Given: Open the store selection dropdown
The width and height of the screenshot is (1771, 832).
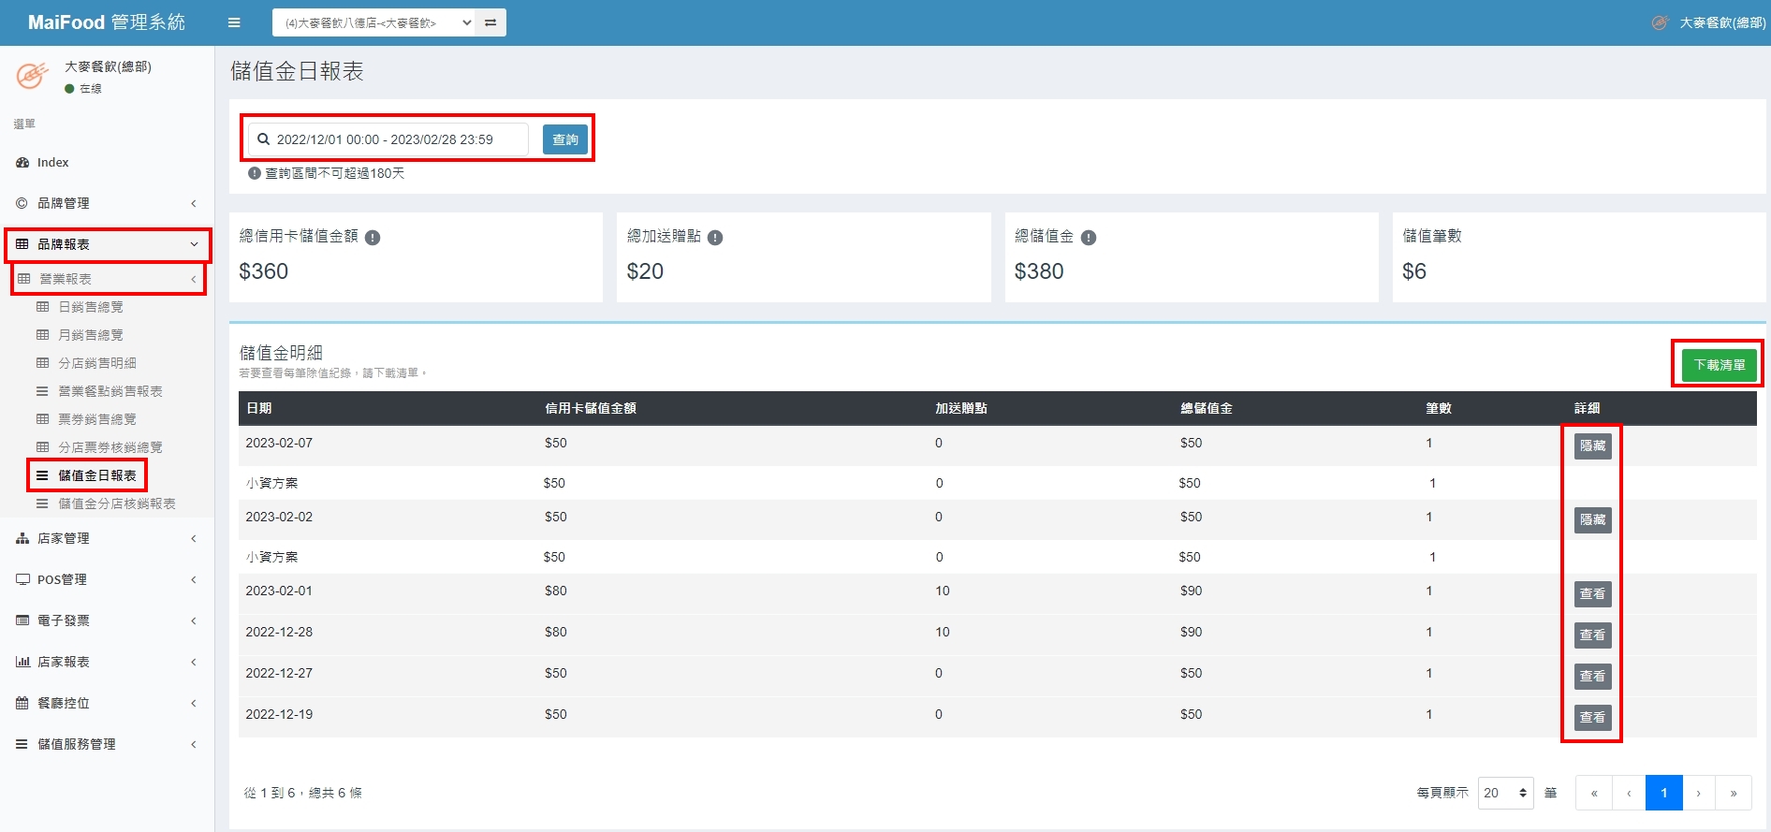Looking at the screenshot, I should [374, 22].
